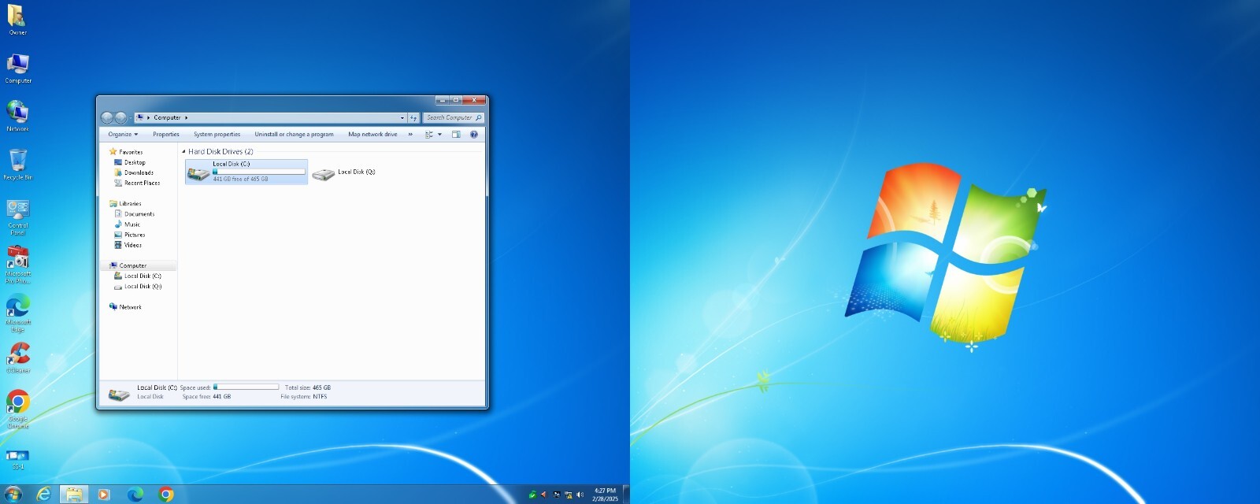1260x504 pixels.
Task: Open the taskbar clock and date
Action: pos(605,495)
